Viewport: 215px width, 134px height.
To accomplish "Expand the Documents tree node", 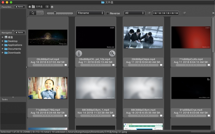I will coord(3,49).
